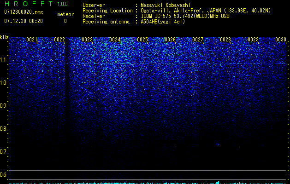
Task: Click the meteor count value 0
Action: 65,21
